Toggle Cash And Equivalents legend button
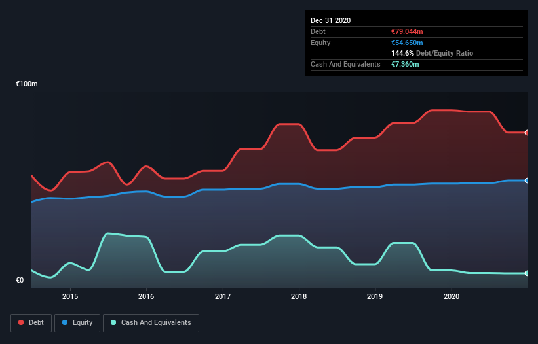Viewport: 538px width, 344px height. [x=151, y=323]
